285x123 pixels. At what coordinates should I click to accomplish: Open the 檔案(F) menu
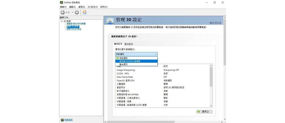coord(63,7)
